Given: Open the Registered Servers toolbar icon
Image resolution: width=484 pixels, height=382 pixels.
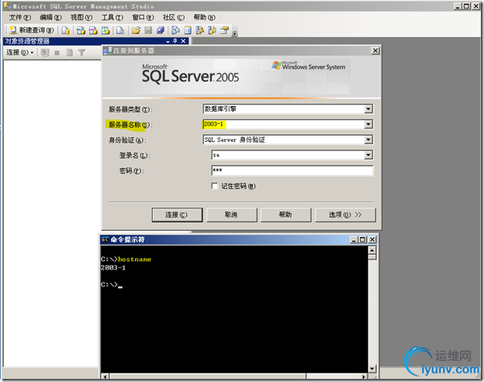Looking at the screenshot, I should point(175,30).
